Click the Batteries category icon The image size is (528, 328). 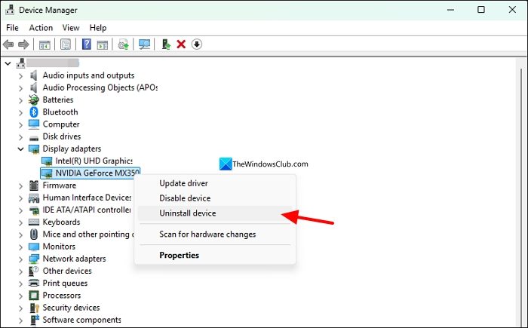(34, 100)
